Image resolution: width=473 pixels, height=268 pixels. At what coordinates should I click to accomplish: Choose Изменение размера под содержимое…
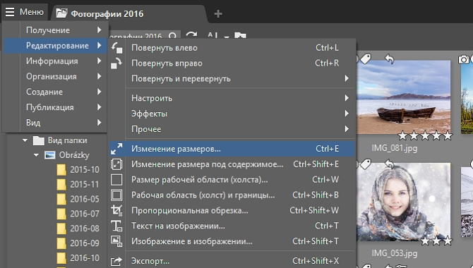pyautogui.click(x=232, y=164)
